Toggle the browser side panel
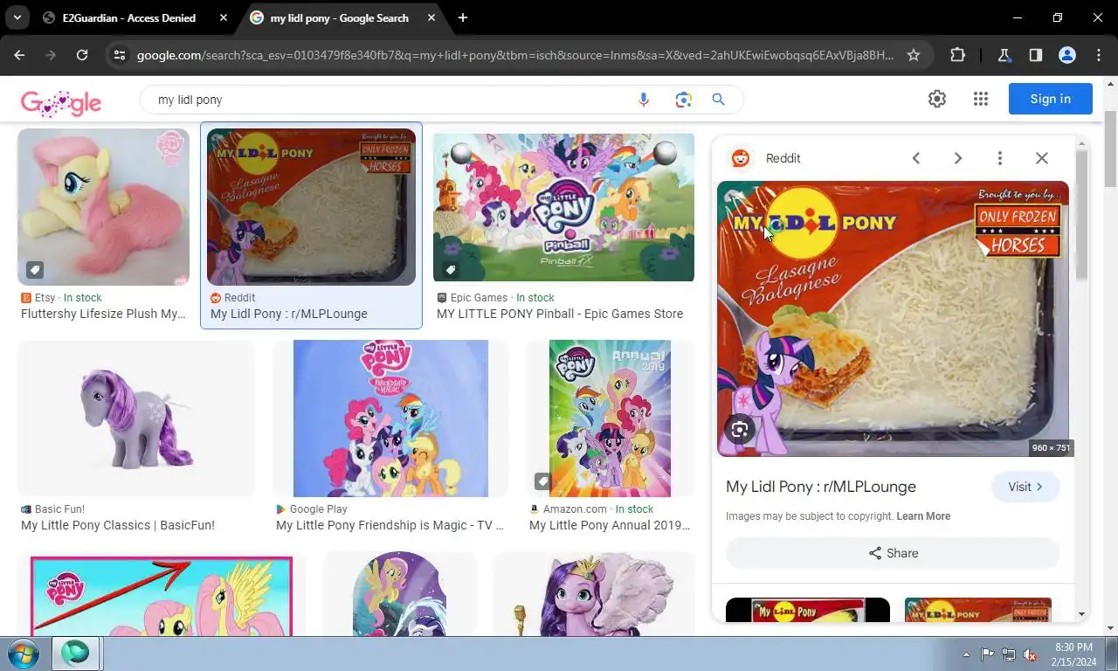The height and width of the screenshot is (671, 1118). (1035, 55)
